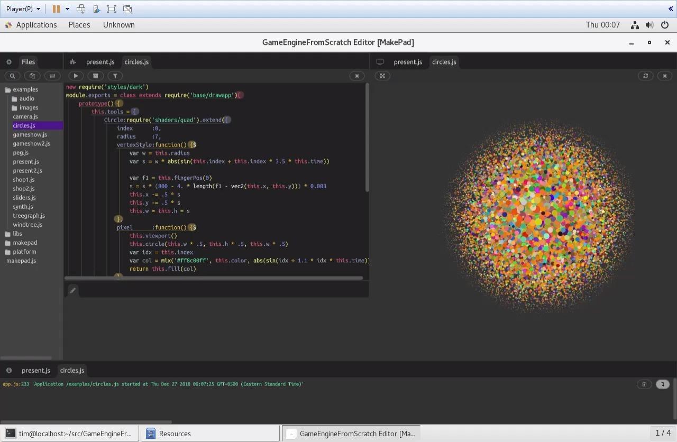Select the Files tab

[28, 62]
